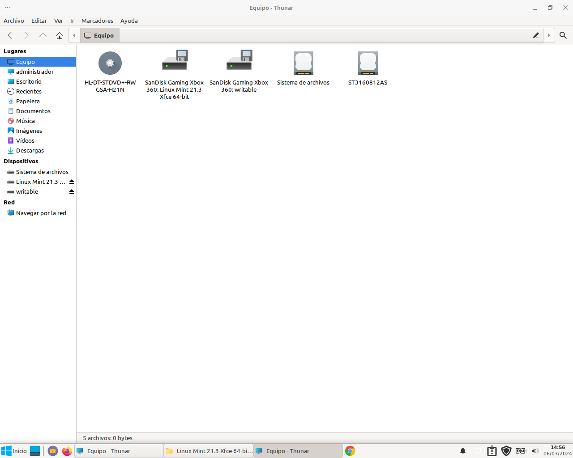The height and width of the screenshot is (458, 573).
Task: Select the HL-DT-STDVD+-RW optical drive icon
Action: coord(110,63)
